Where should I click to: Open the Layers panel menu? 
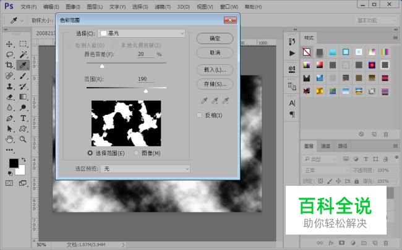[x=395, y=146]
